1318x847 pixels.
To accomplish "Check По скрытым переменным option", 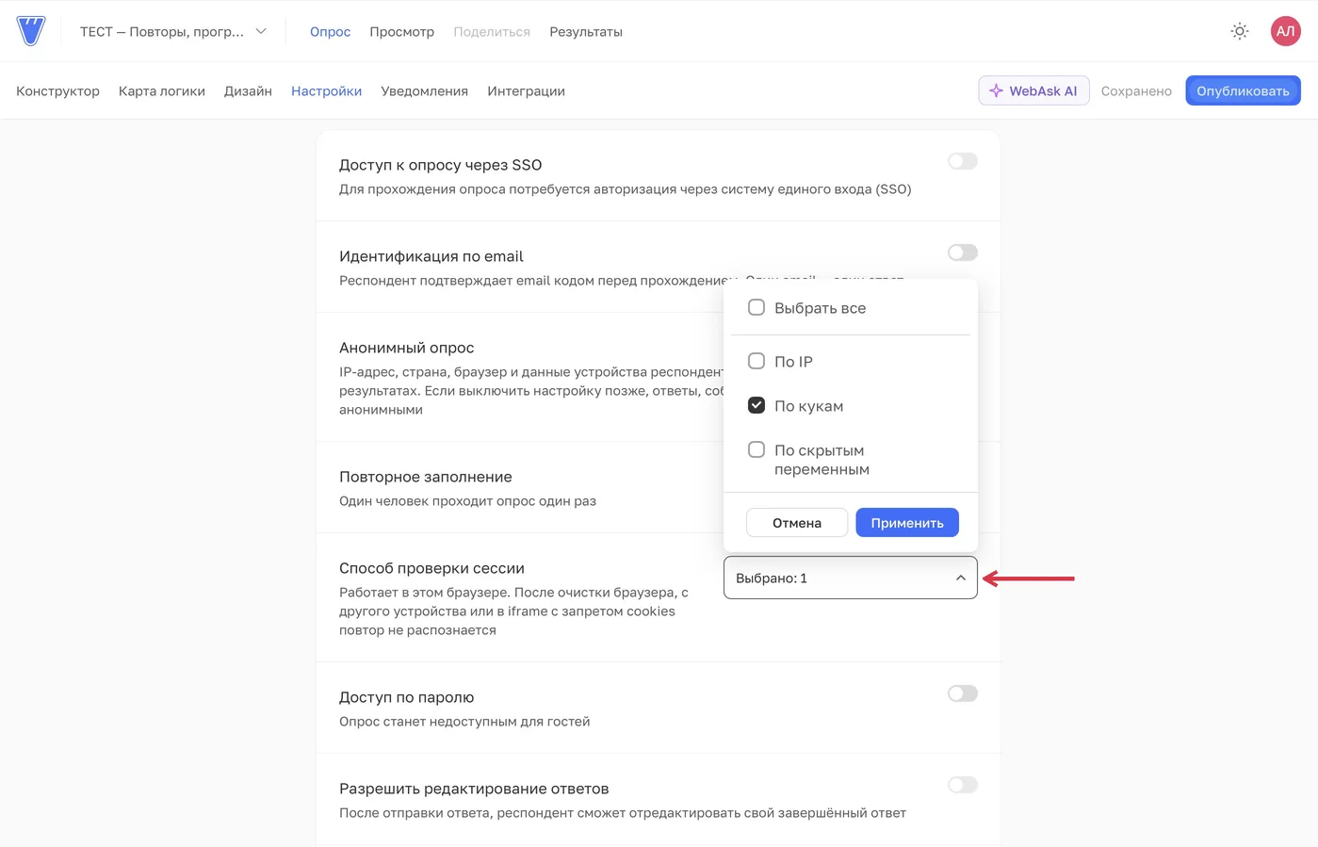I will coord(757,449).
